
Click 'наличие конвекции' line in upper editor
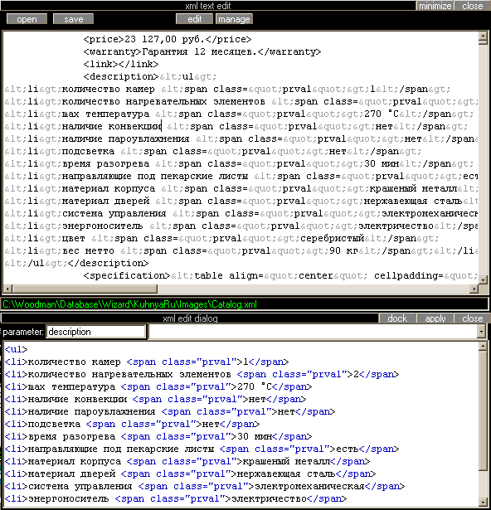click(236, 127)
